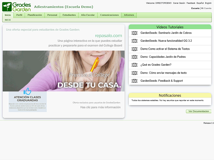
Task: Open the Comunicaciones tab
Action: pos(109,15)
